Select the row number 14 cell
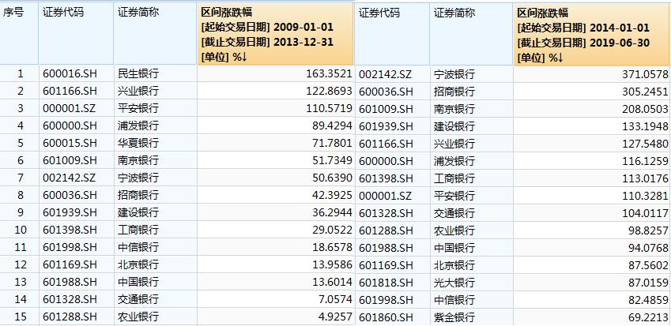This screenshot has height=326, width=671. point(20,299)
